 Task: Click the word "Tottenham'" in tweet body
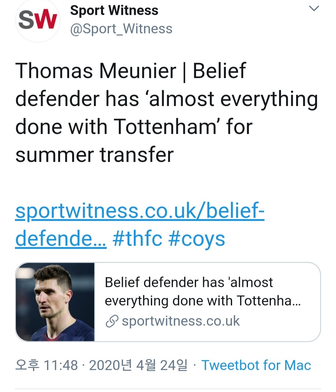(x=166, y=127)
